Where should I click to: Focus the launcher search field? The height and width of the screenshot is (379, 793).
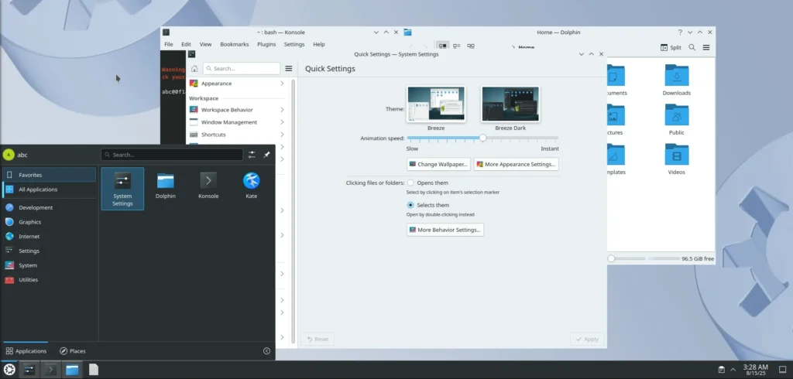click(x=172, y=155)
